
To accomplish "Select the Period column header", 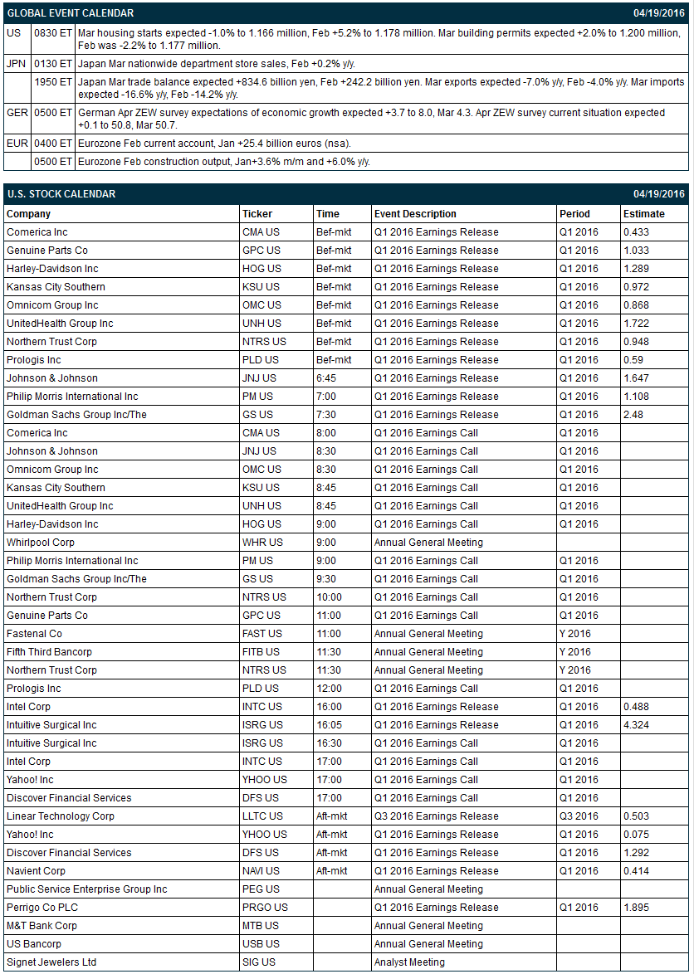I will click(x=574, y=214).
